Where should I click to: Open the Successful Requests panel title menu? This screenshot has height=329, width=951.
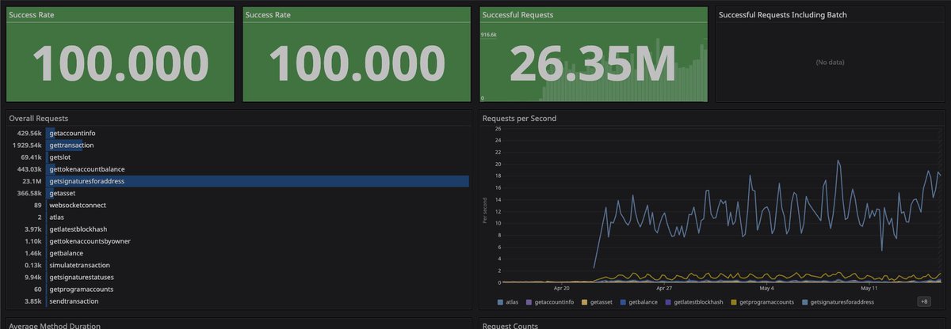pos(518,15)
